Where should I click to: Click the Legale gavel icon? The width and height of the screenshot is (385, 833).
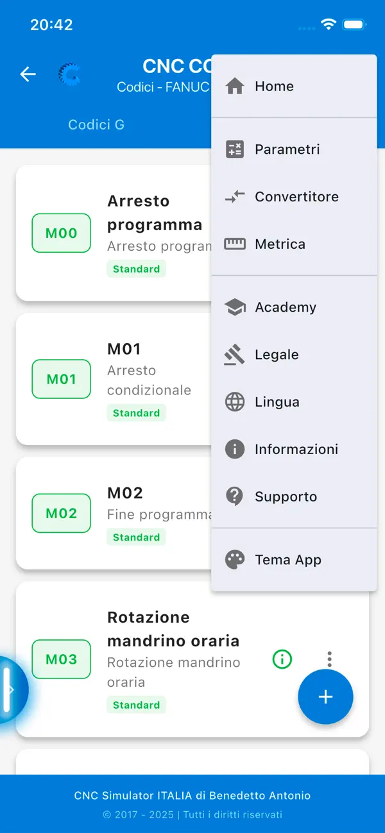pyautogui.click(x=235, y=354)
